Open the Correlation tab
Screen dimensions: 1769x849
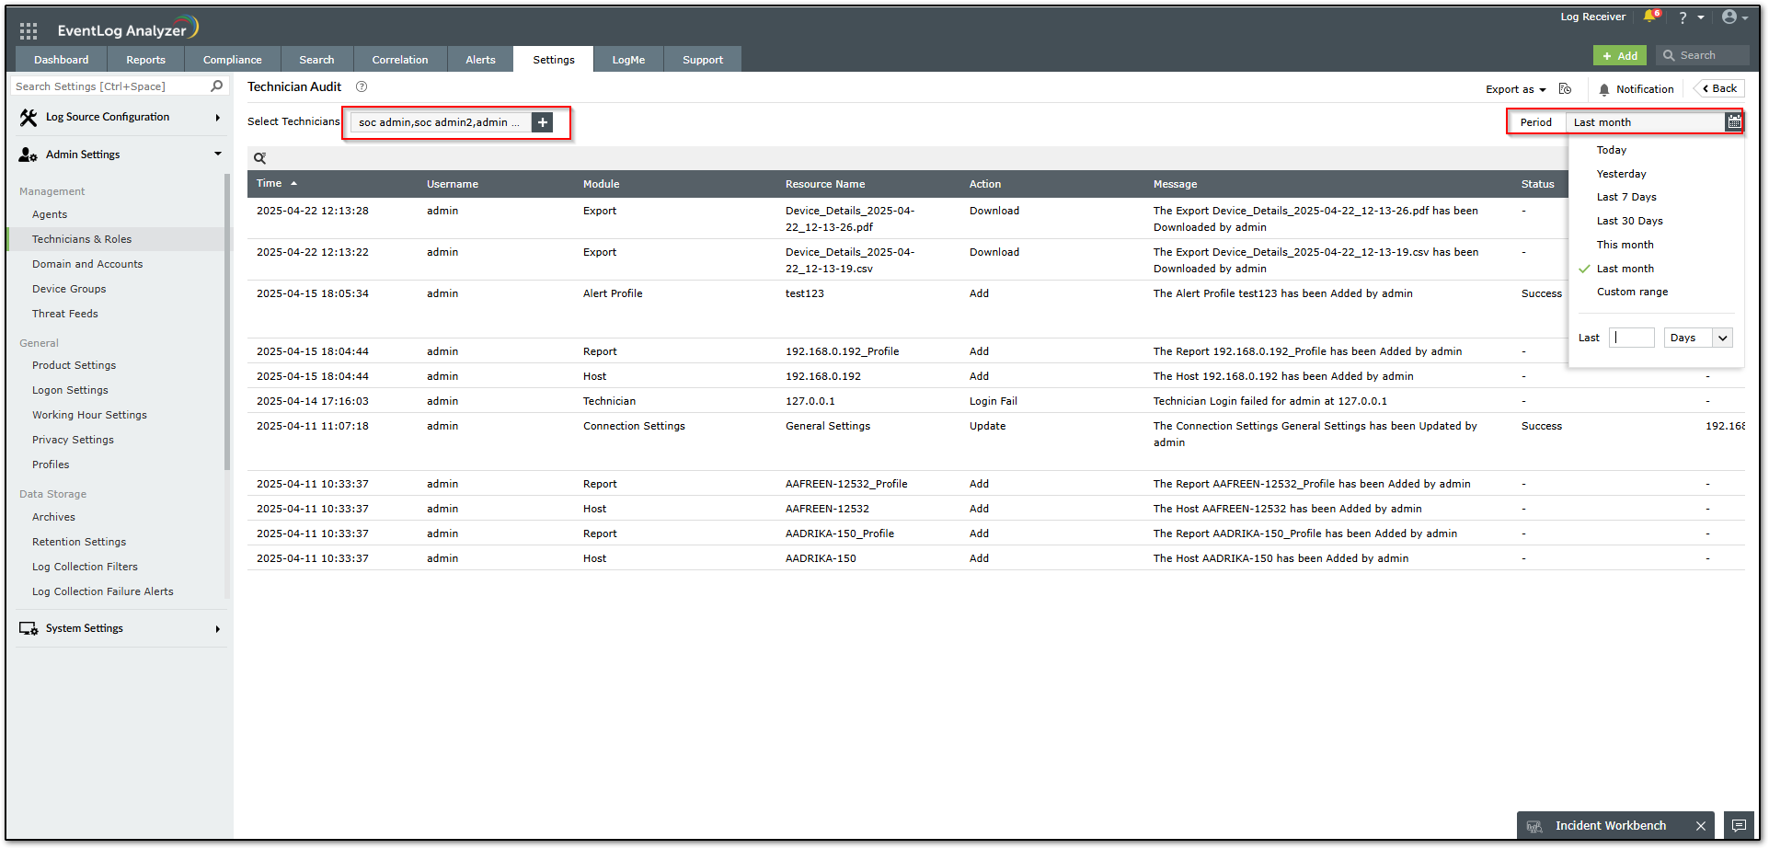pos(399,60)
